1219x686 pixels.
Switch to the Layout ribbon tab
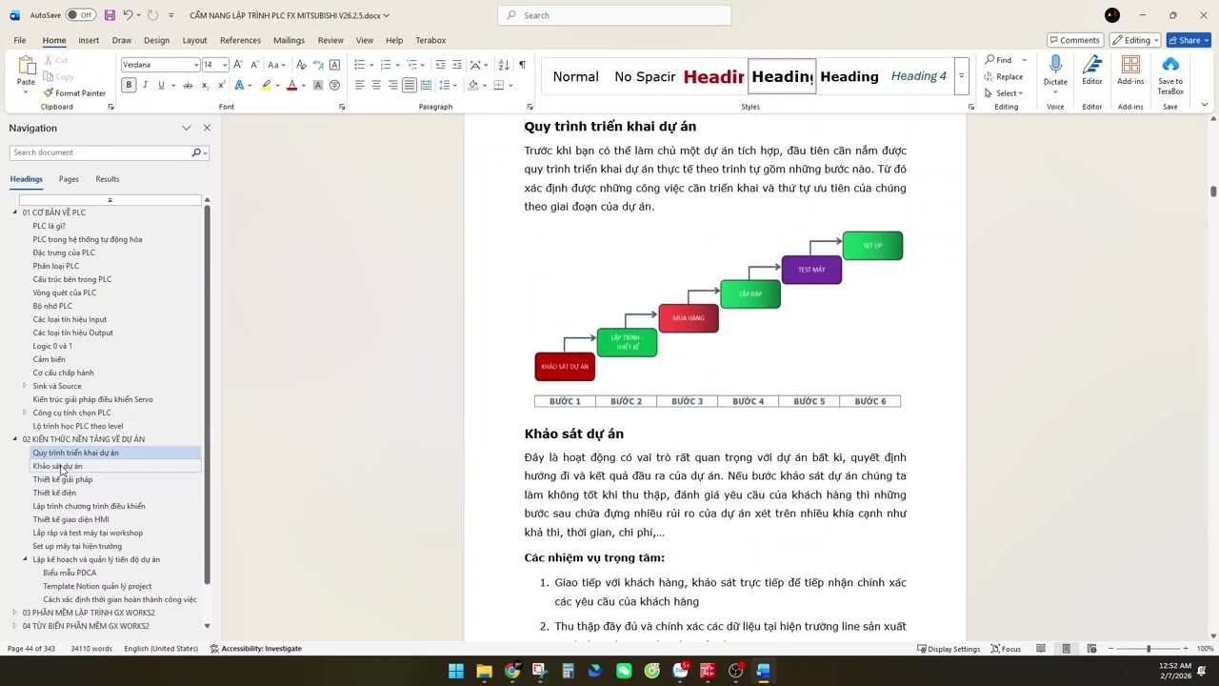(x=194, y=40)
